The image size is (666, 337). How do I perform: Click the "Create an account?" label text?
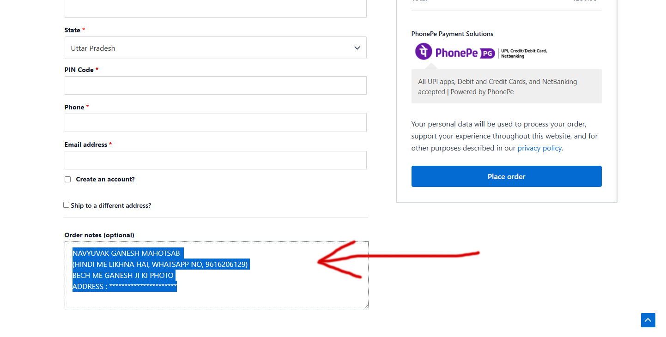click(x=105, y=179)
